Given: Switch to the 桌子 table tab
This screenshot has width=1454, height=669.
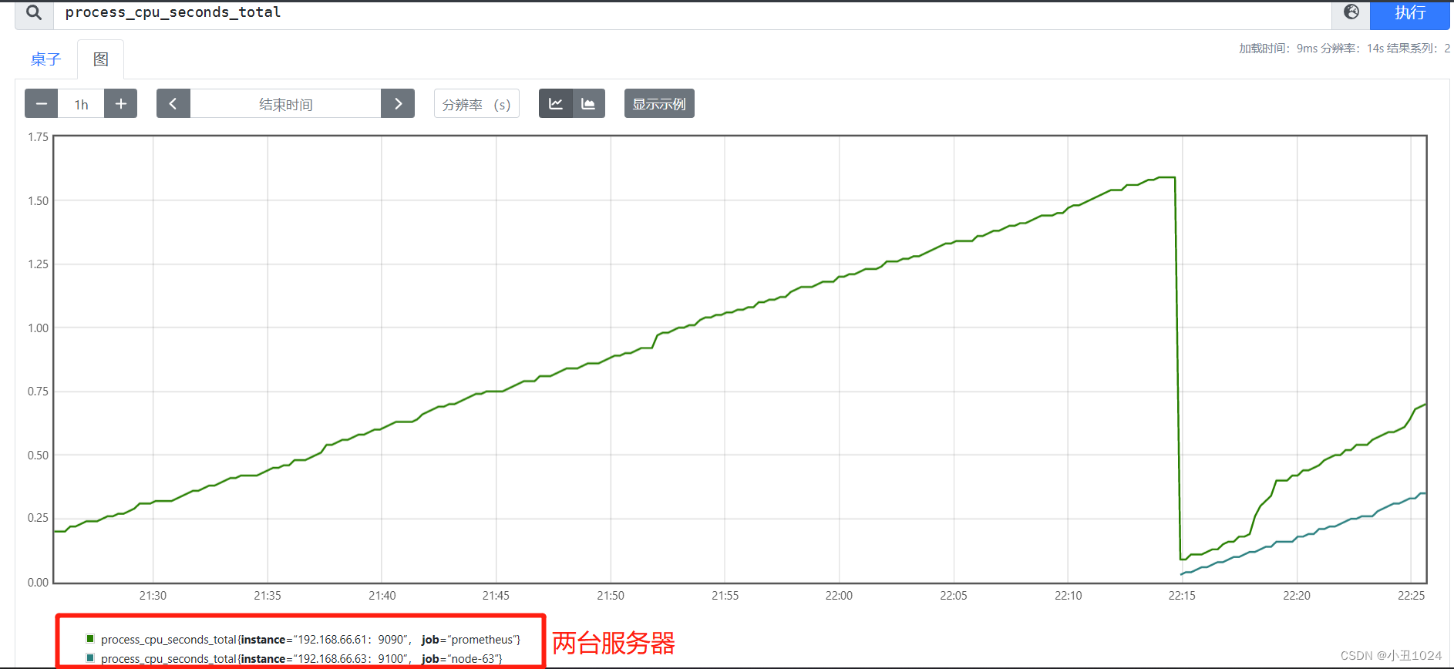Looking at the screenshot, I should (x=45, y=59).
